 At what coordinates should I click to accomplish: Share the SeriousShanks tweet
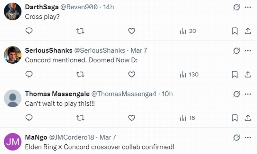click(248, 74)
